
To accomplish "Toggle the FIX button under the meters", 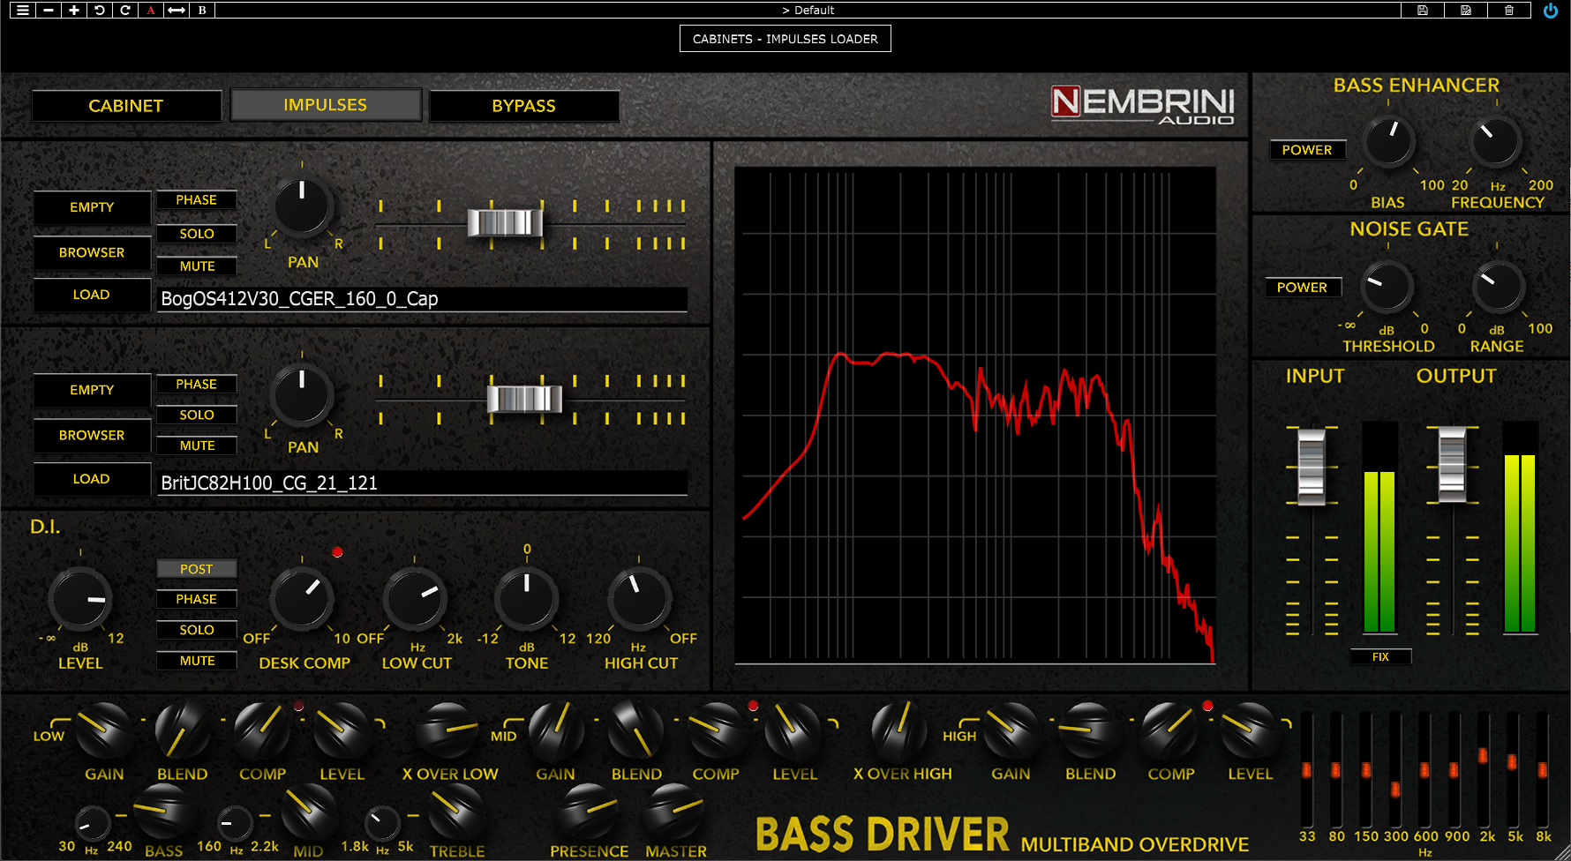I will 1380,657.
